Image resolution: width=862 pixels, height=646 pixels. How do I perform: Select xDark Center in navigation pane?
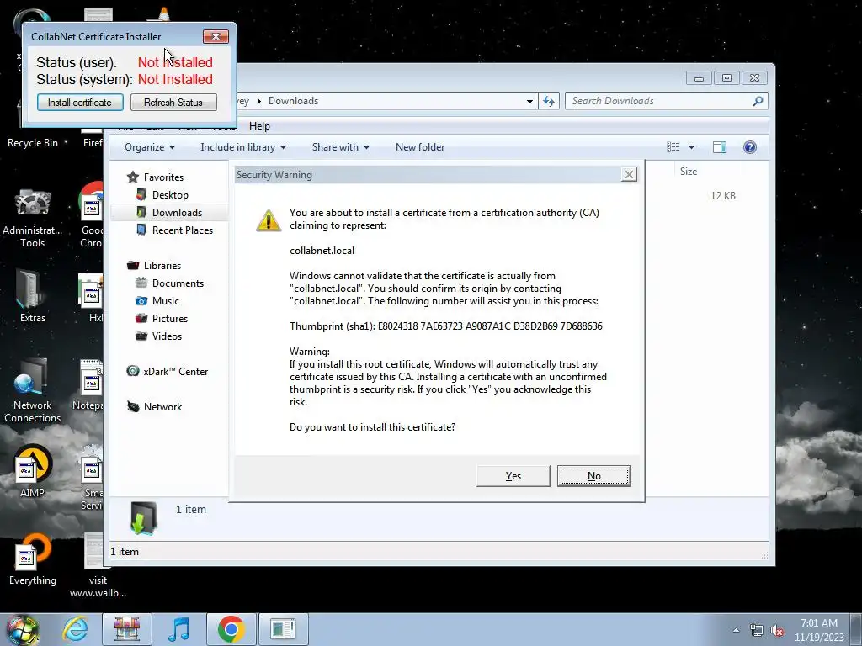coord(175,371)
